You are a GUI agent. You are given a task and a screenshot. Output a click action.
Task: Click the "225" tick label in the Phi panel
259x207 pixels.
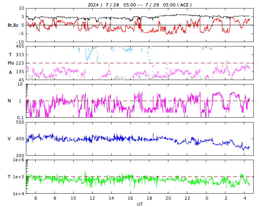[x=20, y=63]
